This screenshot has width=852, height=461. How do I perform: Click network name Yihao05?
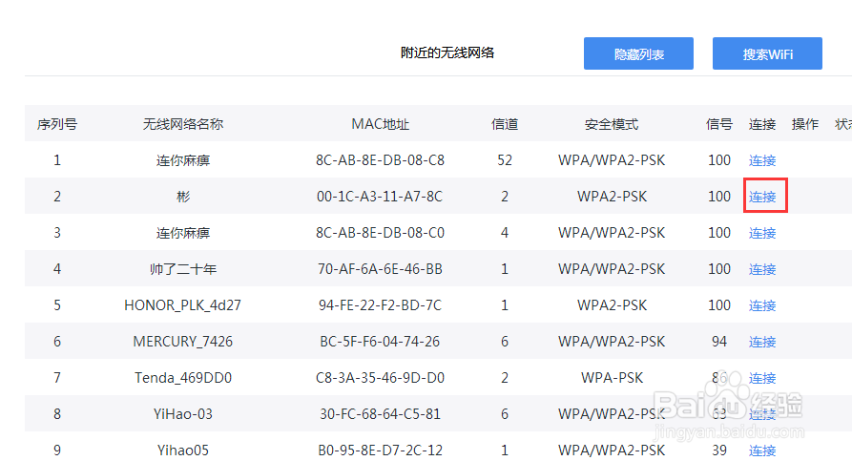pyautogui.click(x=183, y=451)
